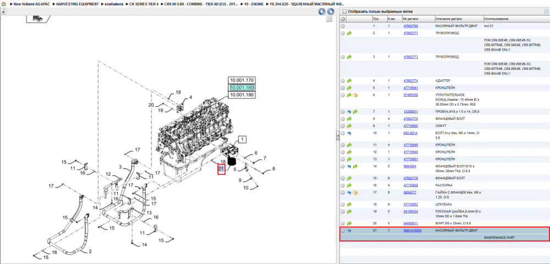
Task: Open part number link 47662771
Action: click(410, 33)
